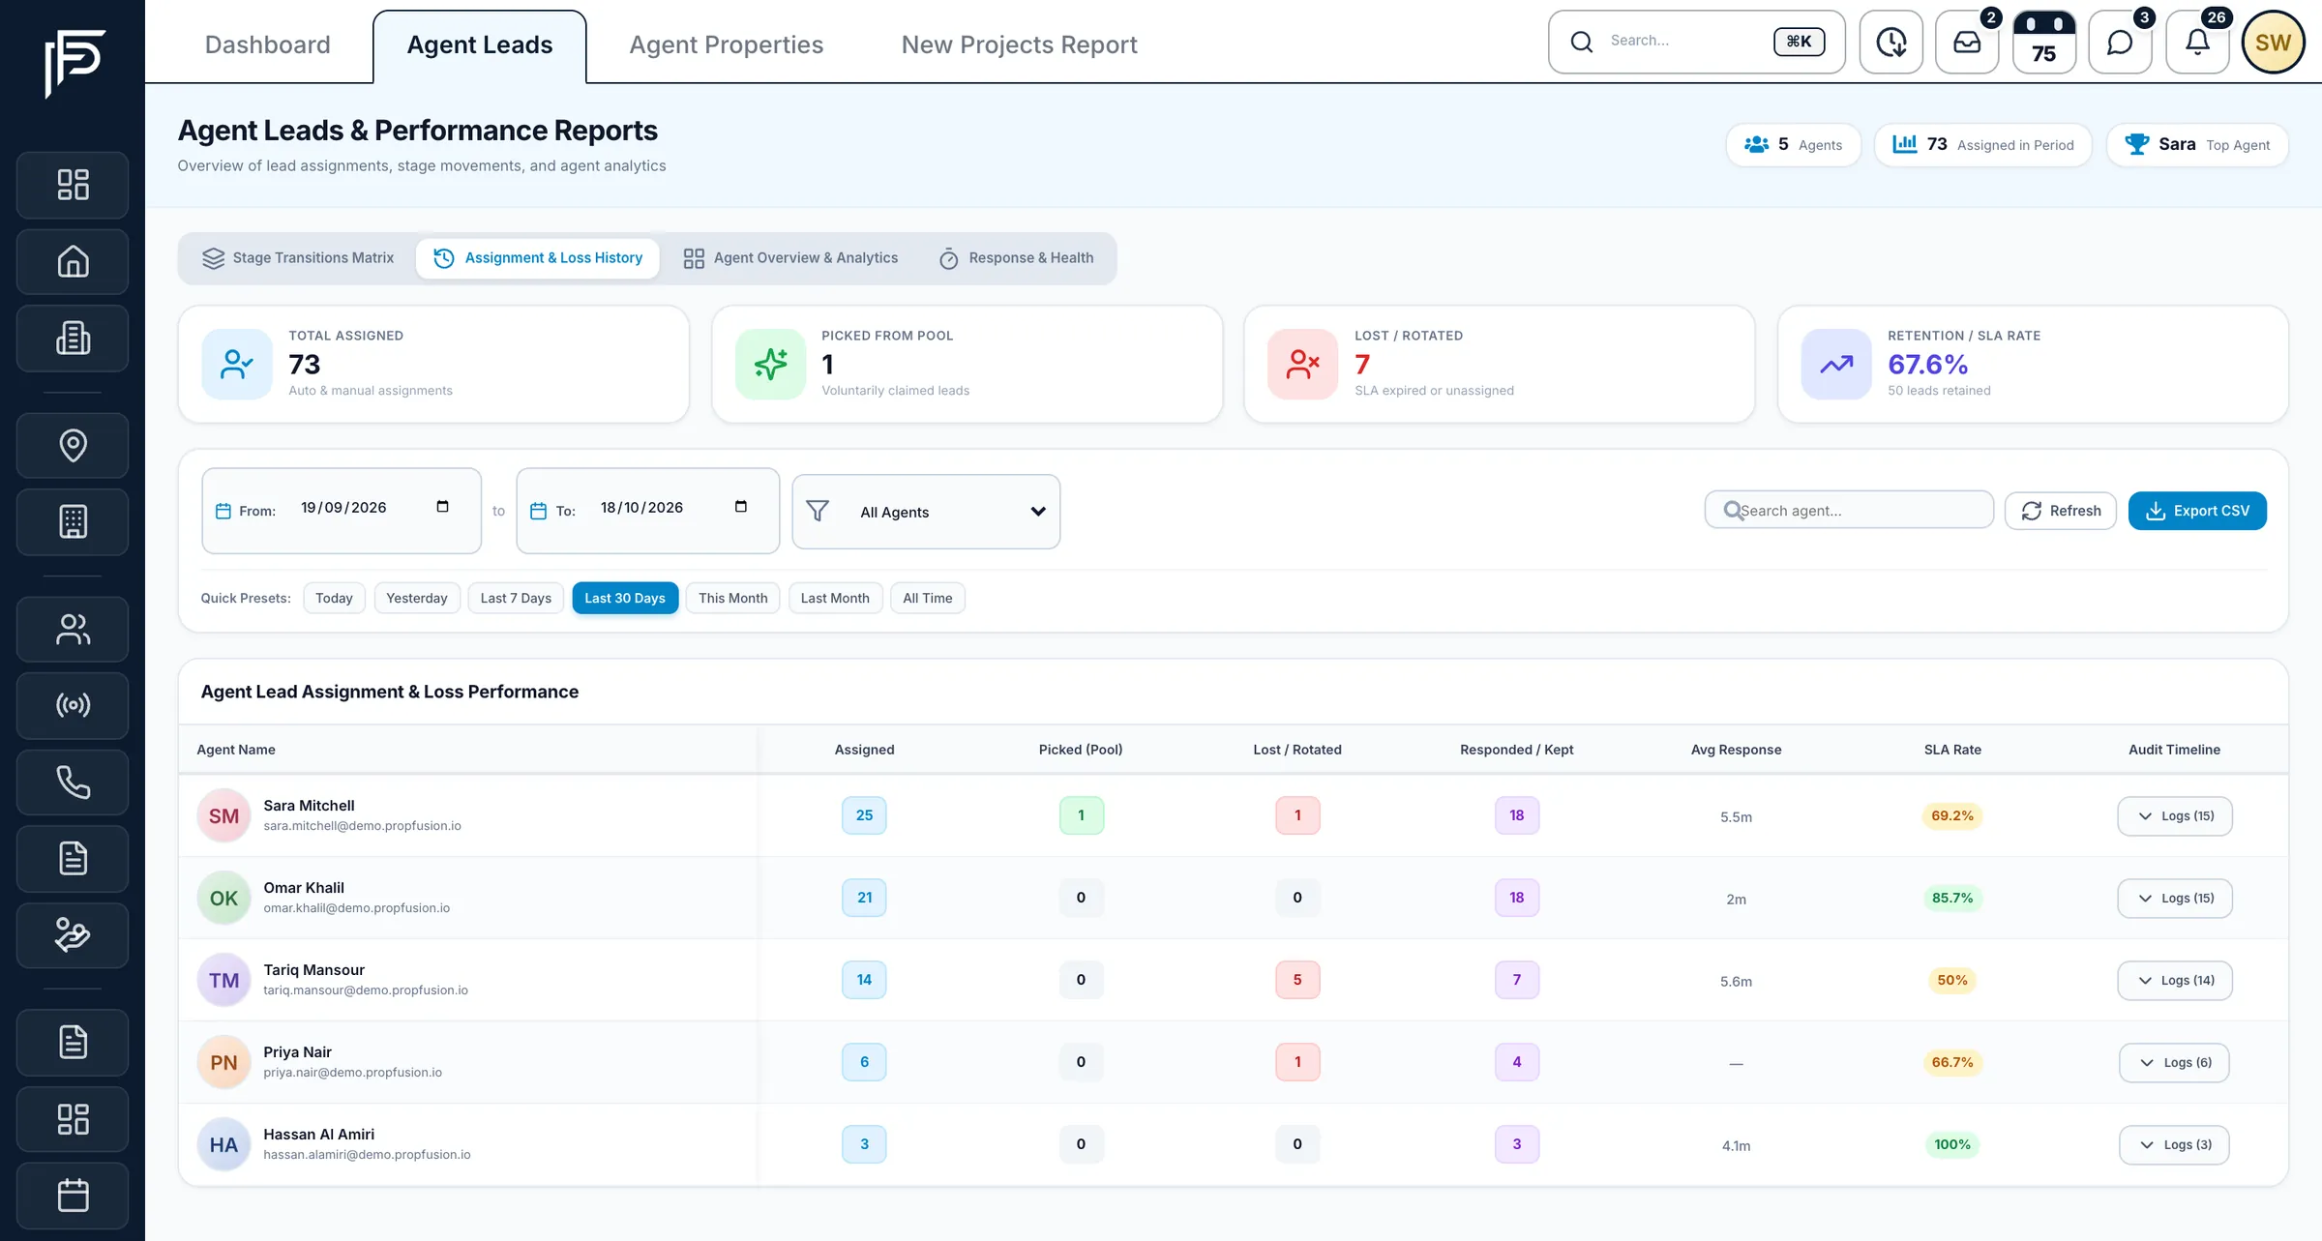
Task: Open the calculator grid sidebar icon
Action: [73, 522]
